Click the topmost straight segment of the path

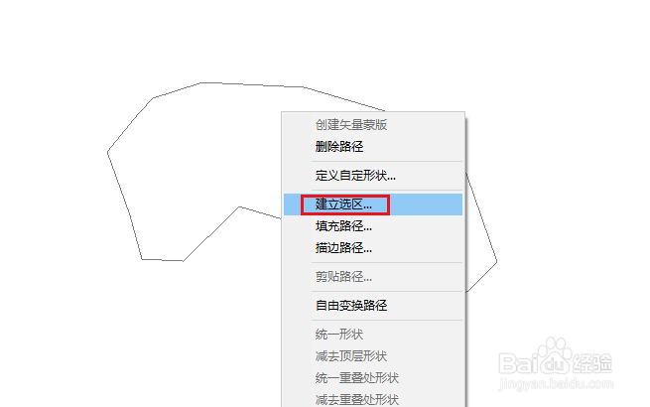point(252,84)
